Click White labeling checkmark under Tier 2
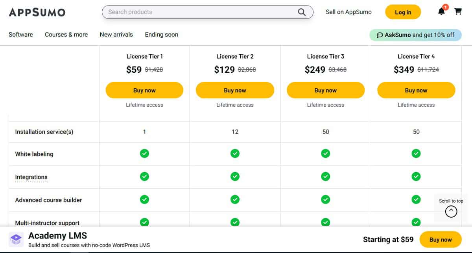This screenshot has height=253, width=472. (235, 153)
